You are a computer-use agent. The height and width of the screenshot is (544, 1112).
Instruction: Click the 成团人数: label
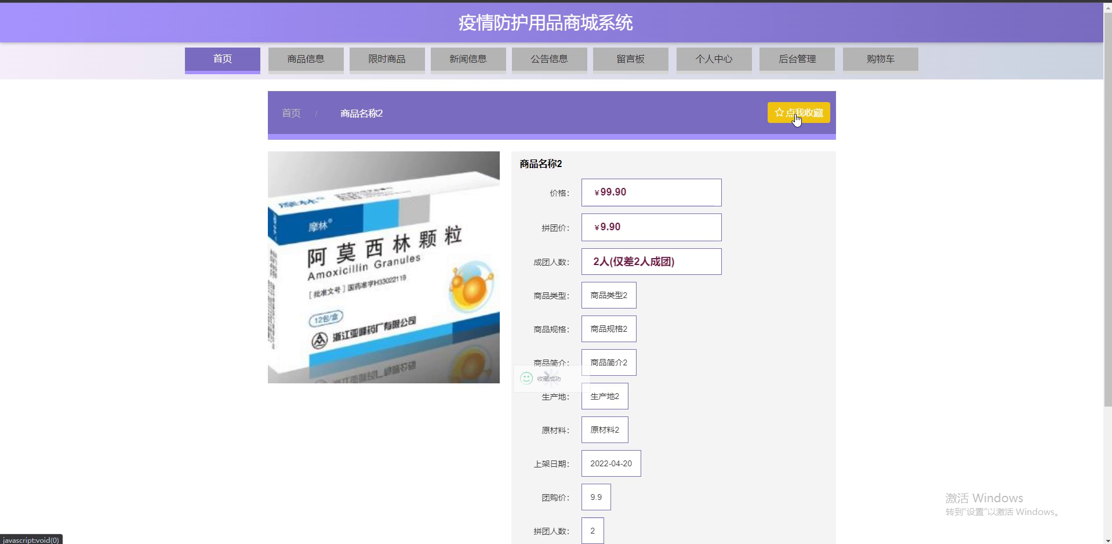551,262
